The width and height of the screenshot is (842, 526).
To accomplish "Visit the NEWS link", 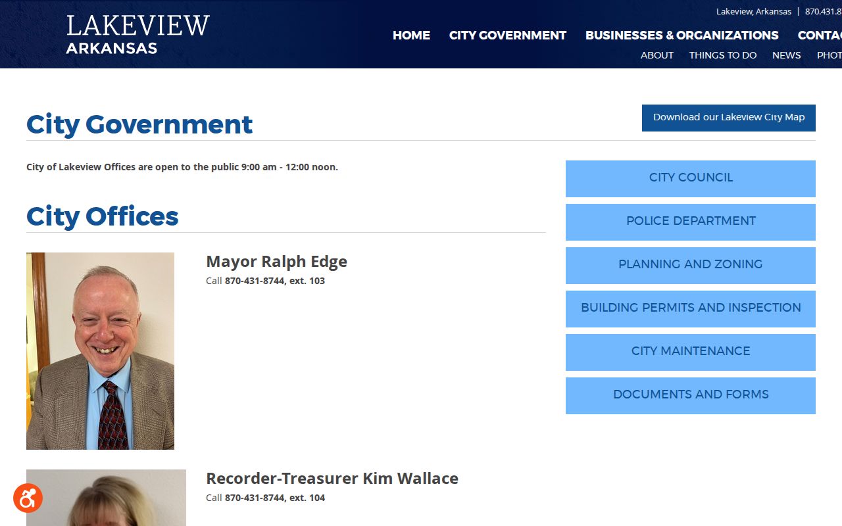I will (787, 55).
